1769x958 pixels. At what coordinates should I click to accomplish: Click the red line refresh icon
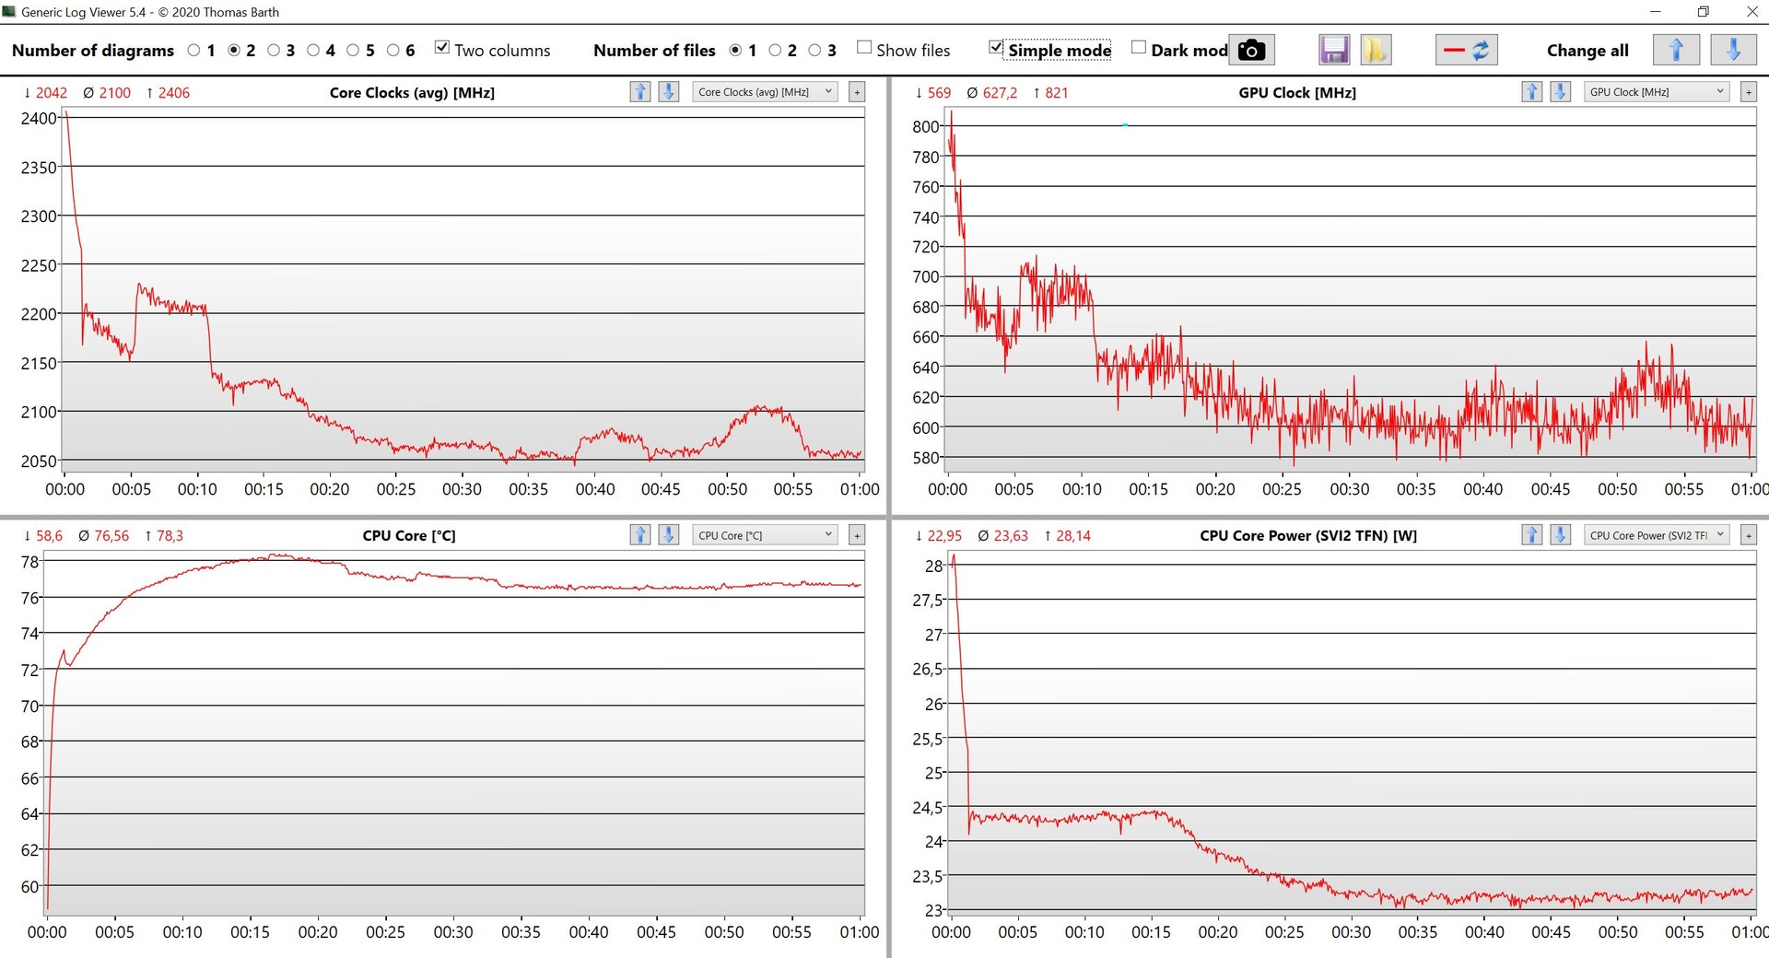(1466, 50)
